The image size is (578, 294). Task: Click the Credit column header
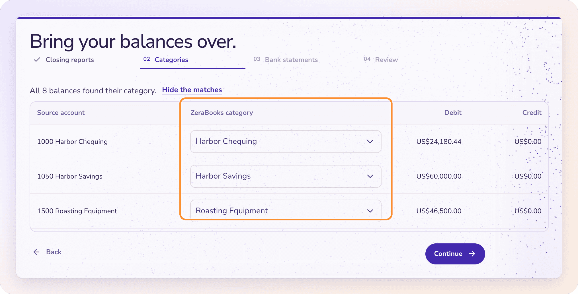[x=532, y=113]
